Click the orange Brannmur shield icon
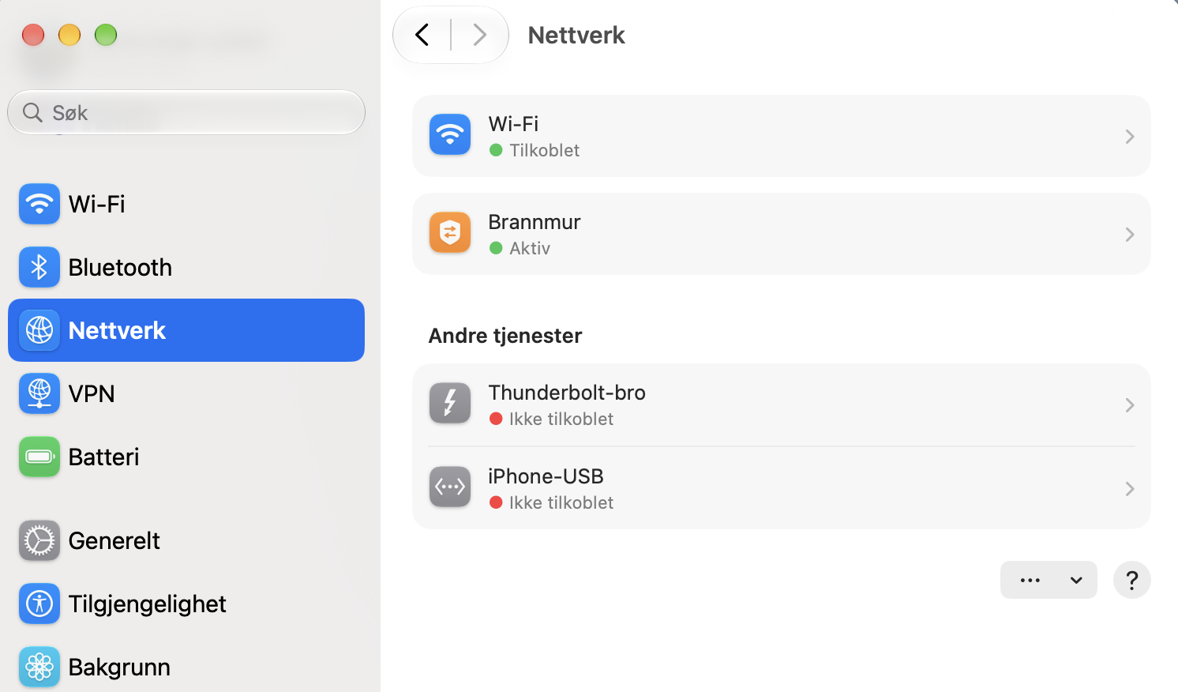Screen dimensions: 1178x692 [450, 232]
